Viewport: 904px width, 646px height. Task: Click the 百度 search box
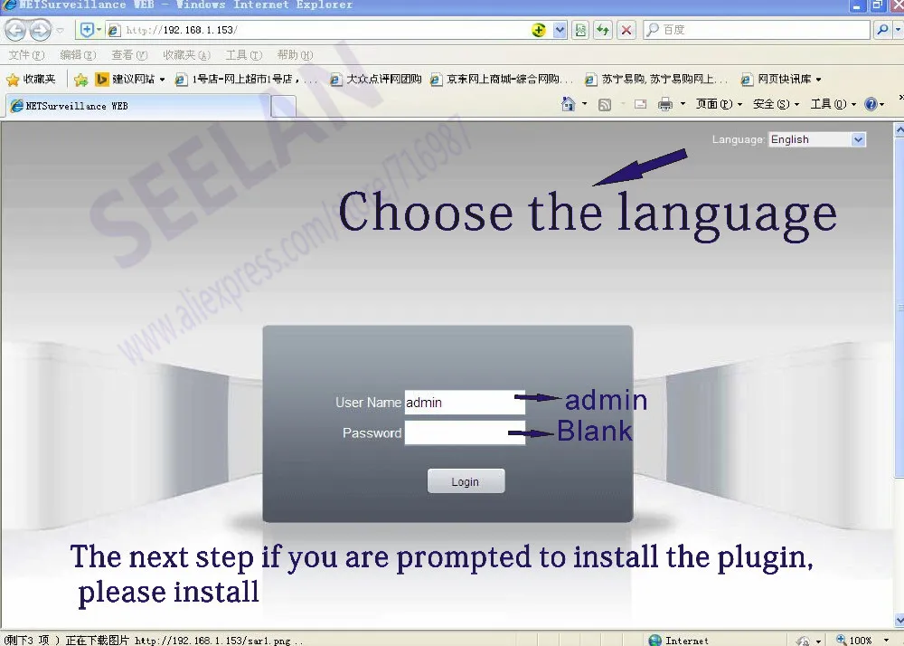coord(757,30)
